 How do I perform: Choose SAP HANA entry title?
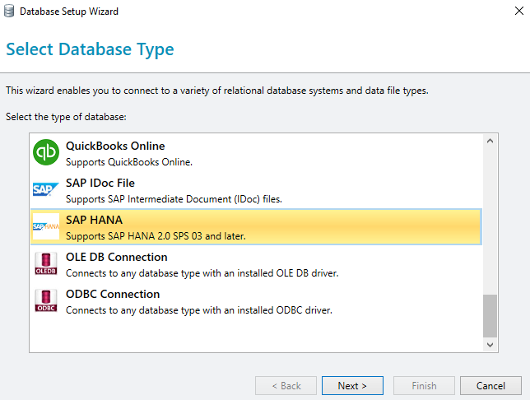click(x=95, y=220)
